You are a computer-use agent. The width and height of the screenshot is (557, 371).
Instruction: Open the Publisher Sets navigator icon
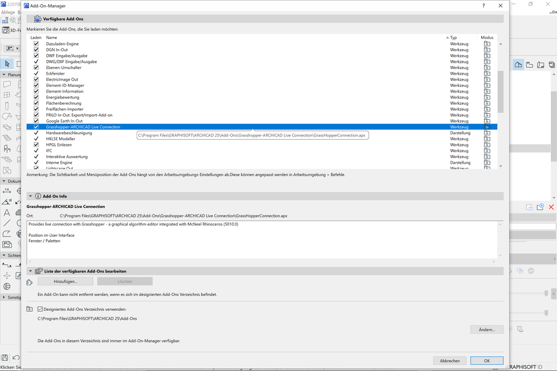click(x=551, y=65)
